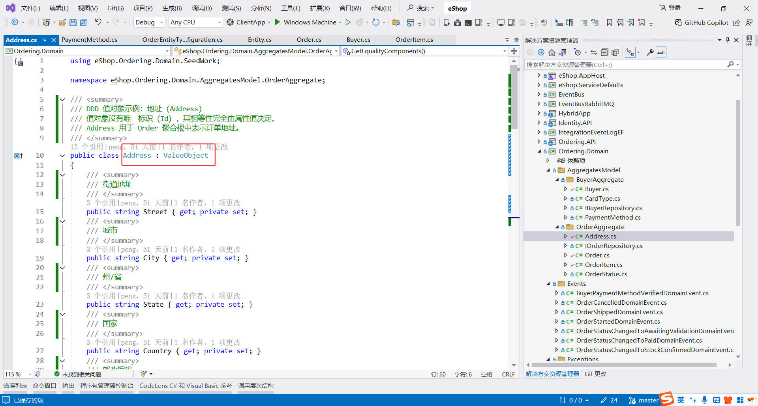Collapse the BuyerAggregate folder

pyautogui.click(x=557, y=180)
